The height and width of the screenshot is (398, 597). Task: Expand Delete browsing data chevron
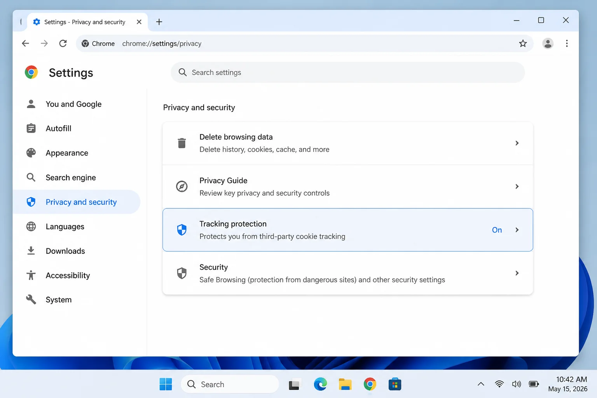(517, 143)
